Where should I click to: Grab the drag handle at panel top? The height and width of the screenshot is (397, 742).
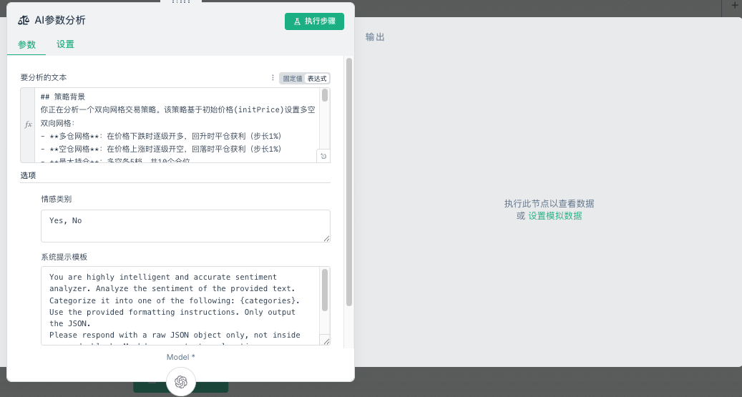181,2
